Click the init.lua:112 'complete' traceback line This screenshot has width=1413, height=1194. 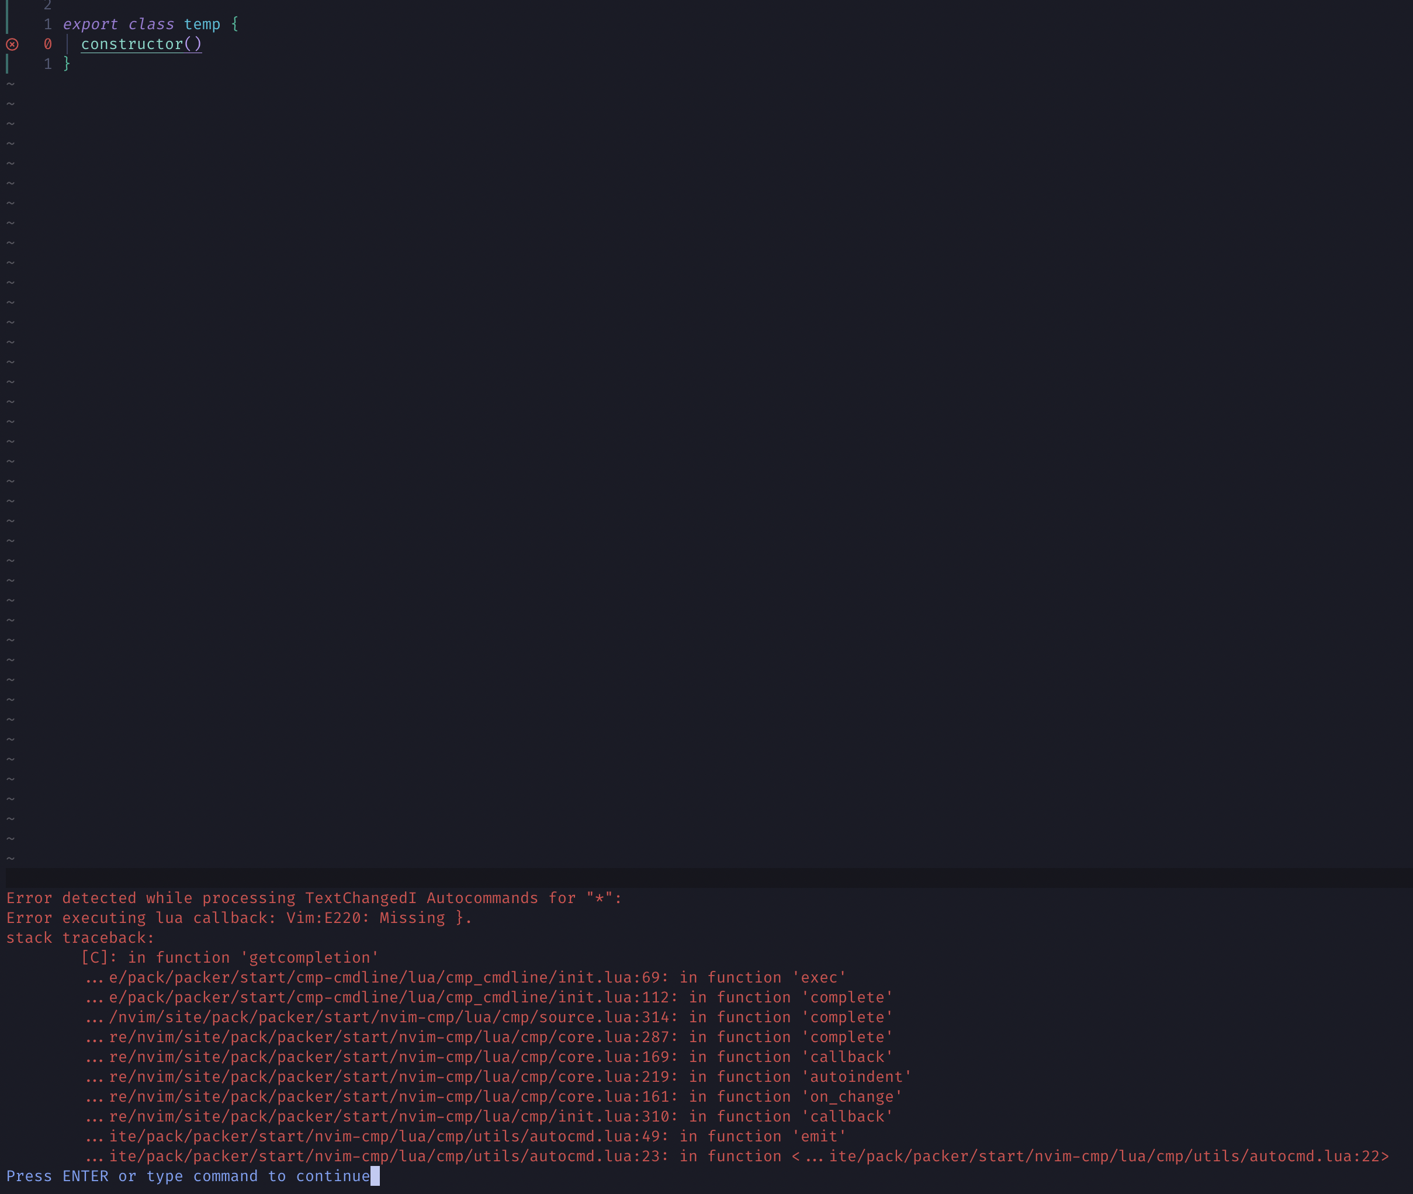[x=490, y=997]
